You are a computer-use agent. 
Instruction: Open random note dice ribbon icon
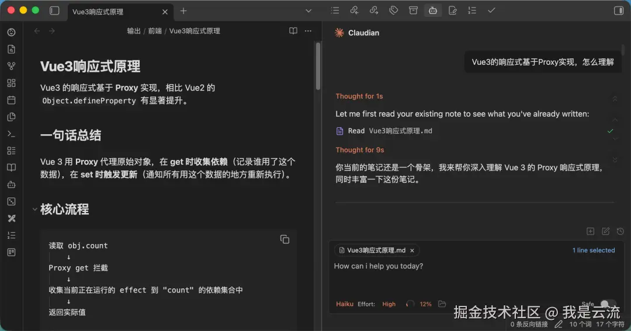11,201
